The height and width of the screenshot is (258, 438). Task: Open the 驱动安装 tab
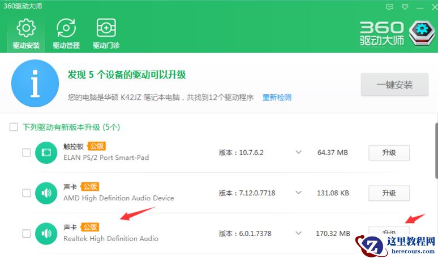(26, 34)
